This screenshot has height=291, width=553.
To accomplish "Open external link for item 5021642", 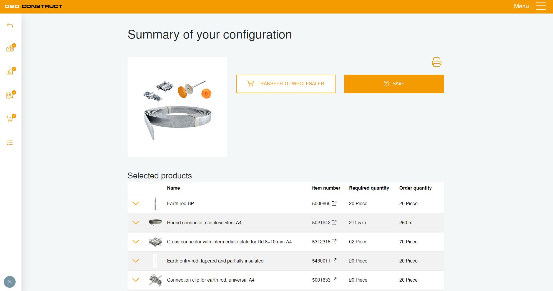I will (334, 223).
